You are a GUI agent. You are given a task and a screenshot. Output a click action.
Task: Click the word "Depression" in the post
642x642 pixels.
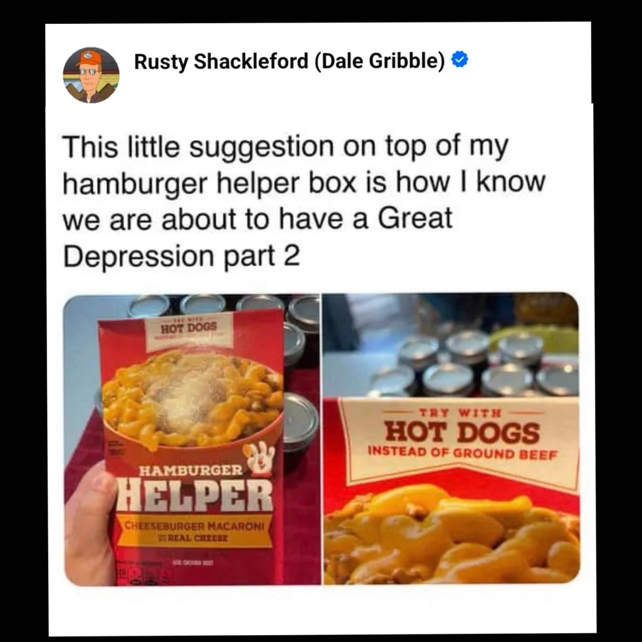139,256
